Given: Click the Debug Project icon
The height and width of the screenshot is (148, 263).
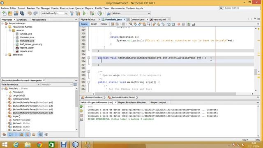Looking at the screenshot, I should [92, 13].
